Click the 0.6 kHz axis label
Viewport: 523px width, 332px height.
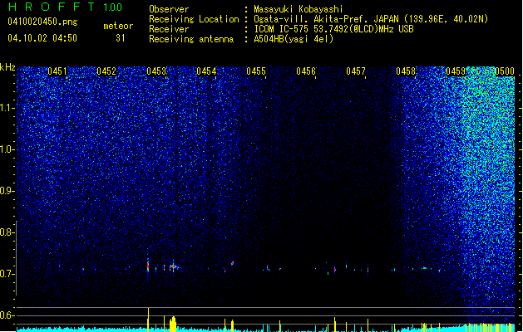(7, 315)
